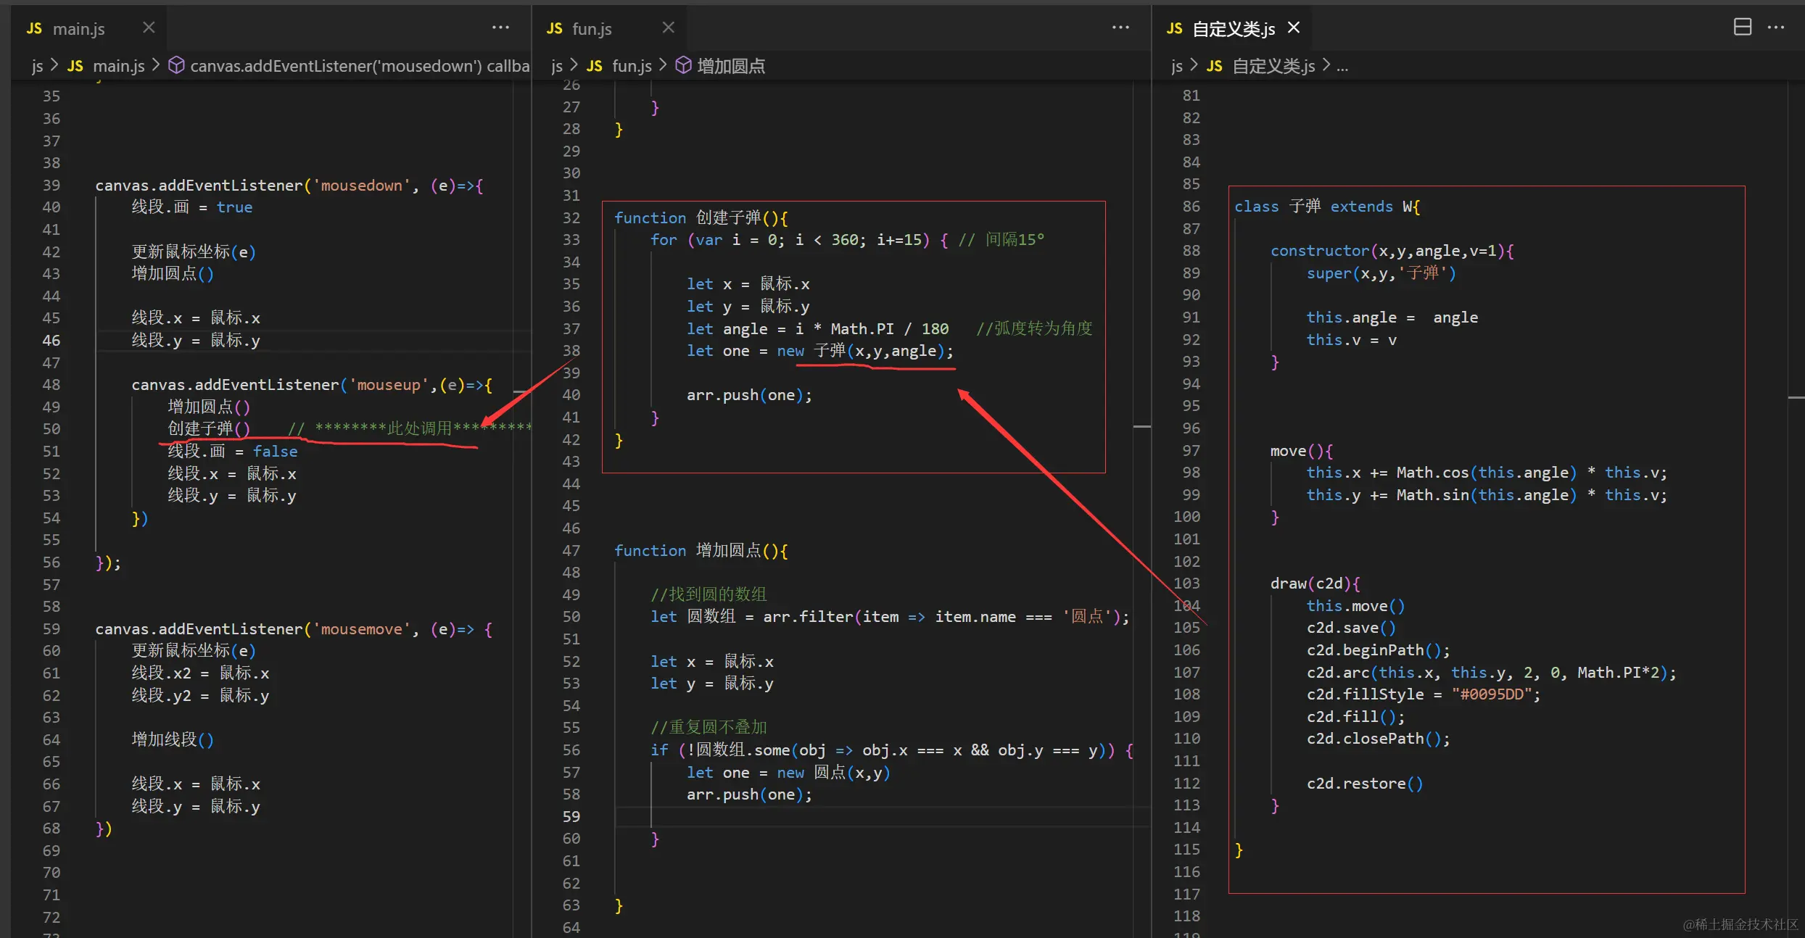
Task: Click the fun.js file breadcrumb
Action: 631,66
